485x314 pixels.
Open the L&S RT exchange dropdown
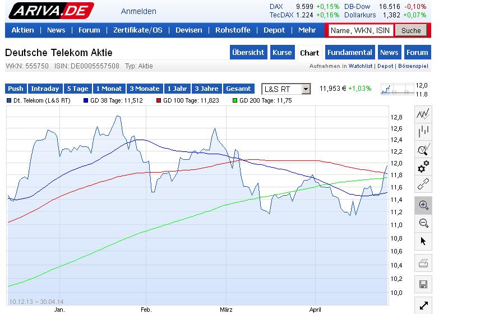tap(286, 89)
